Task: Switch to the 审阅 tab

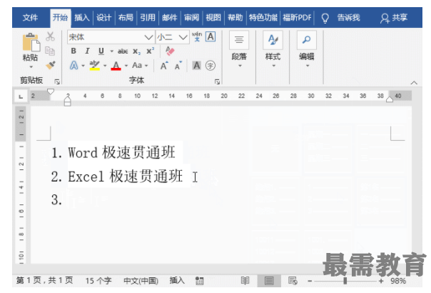Action: tap(191, 18)
